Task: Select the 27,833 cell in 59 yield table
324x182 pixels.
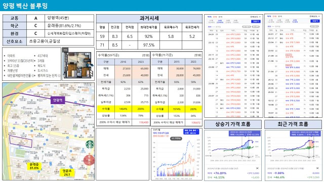Action: click(123, 69)
